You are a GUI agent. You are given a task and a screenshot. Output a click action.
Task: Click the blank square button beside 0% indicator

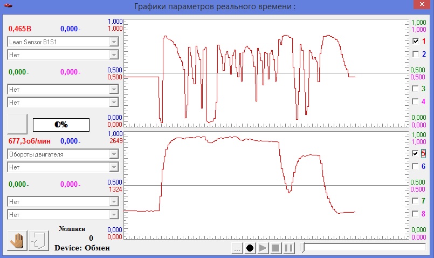pyautogui.click(x=17, y=124)
